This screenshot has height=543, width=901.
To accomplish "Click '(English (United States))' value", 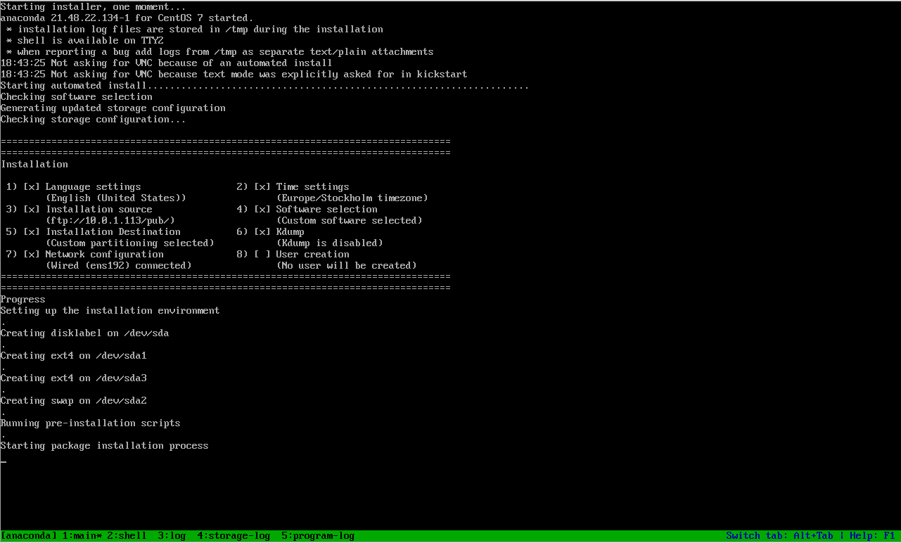I will (115, 198).
